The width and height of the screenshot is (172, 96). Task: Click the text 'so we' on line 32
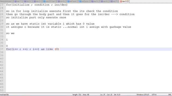point(10,33)
